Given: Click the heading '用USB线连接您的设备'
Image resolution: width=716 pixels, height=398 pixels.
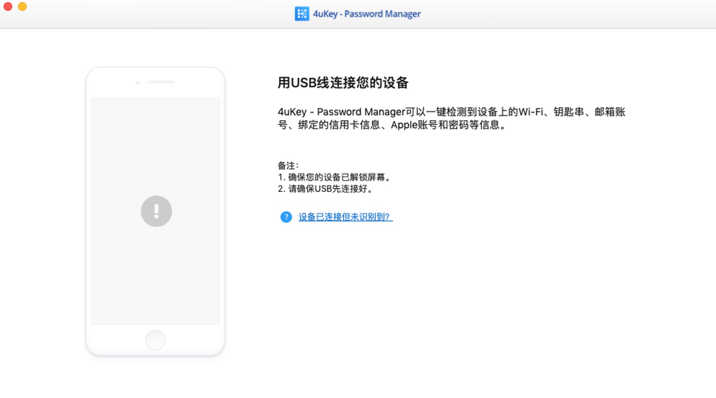Looking at the screenshot, I should pyautogui.click(x=343, y=83).
